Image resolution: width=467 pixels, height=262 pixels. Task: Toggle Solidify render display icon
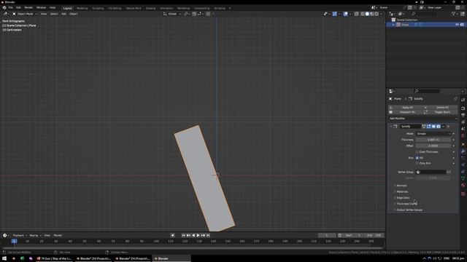click(x=438, y=127)
